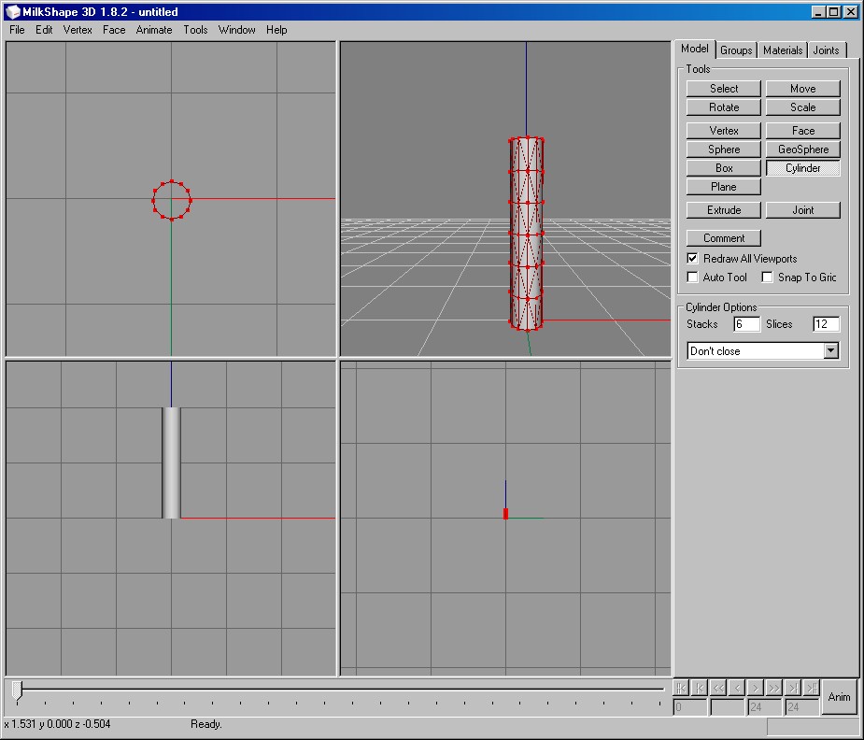
Task: Step back one frame
Action: click(737, 688)
